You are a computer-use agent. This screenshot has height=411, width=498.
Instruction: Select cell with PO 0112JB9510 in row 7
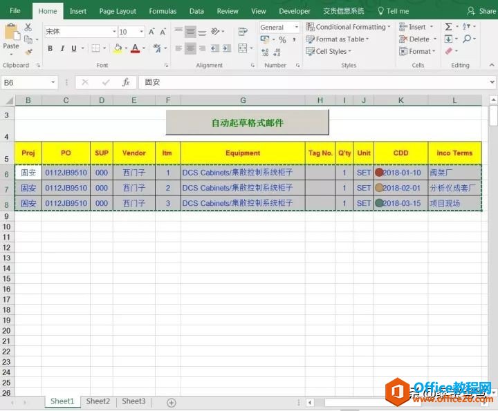click(66, 188)
